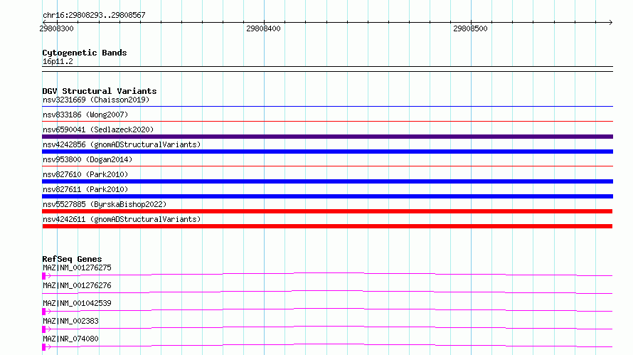Image resolution: width=633 pixels, height=355 pixels.
Task: Open transcript MAZ|NM_001276275 label
Action: point(77,267)
